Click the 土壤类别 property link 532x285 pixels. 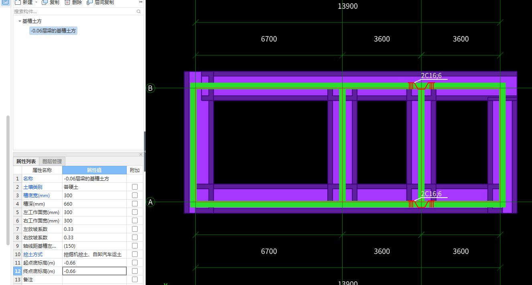[x=33, y=187]
